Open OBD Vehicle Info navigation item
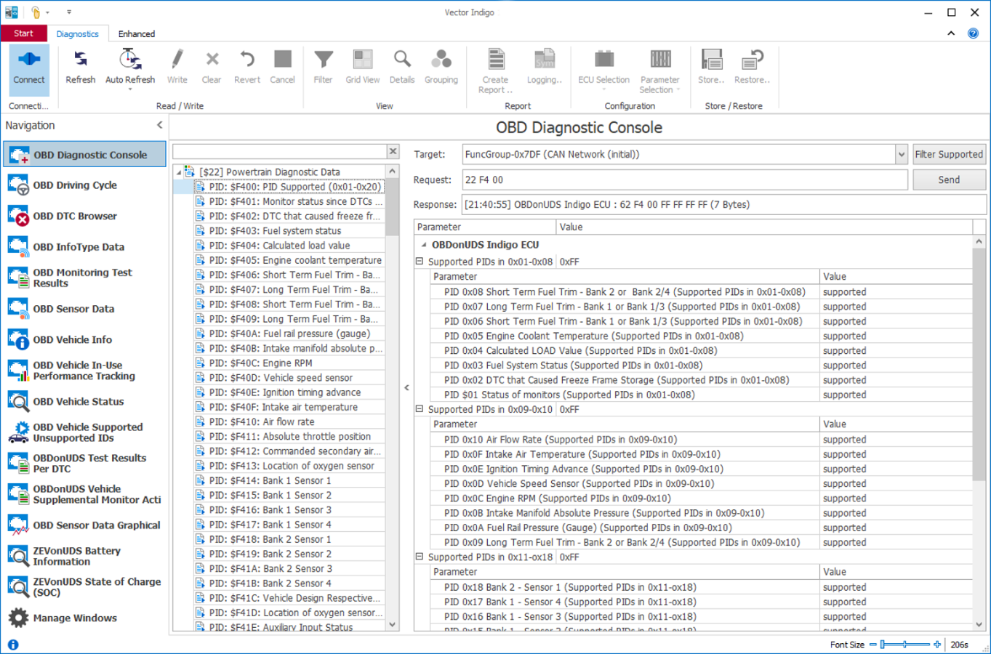Image resolution: width=991 pixels, height=654 pixels. [84, 339]
